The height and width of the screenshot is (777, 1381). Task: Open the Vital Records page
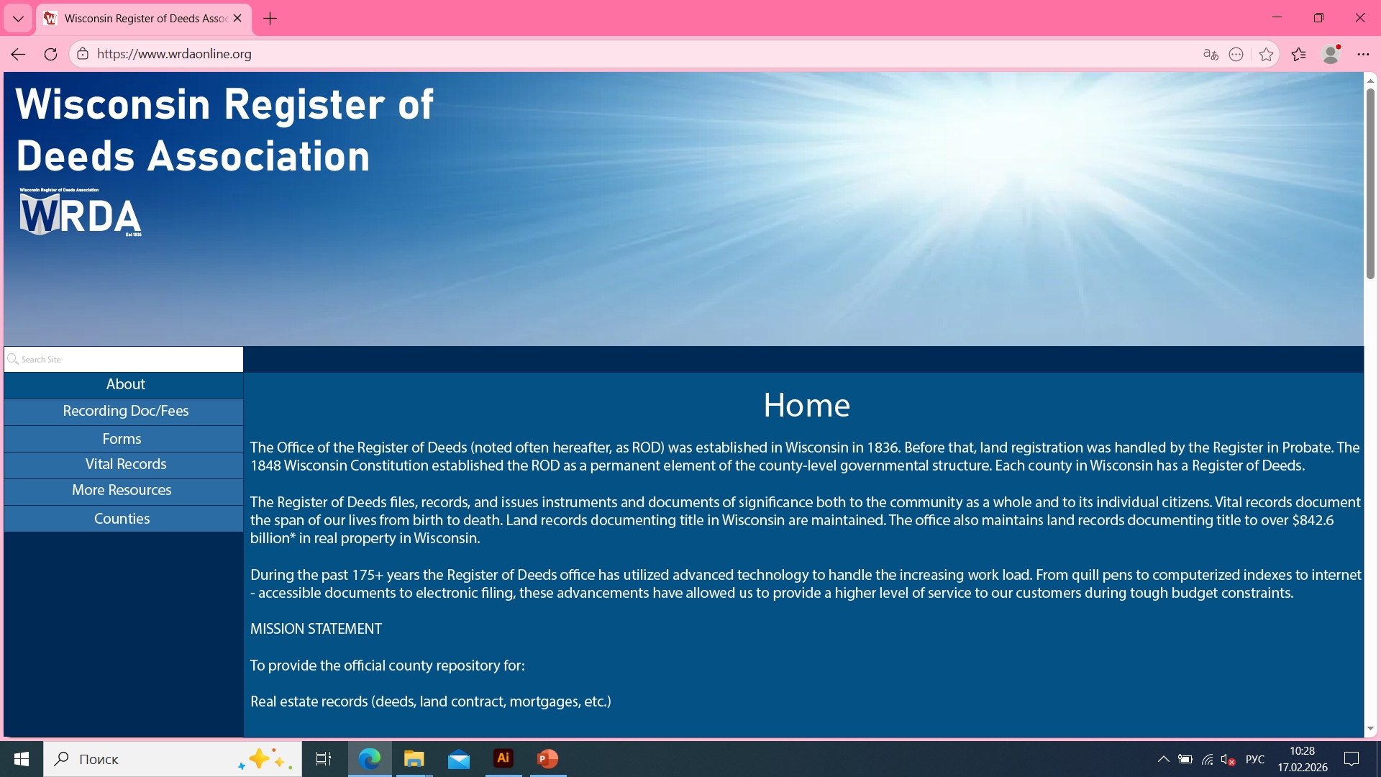point(125,464)
